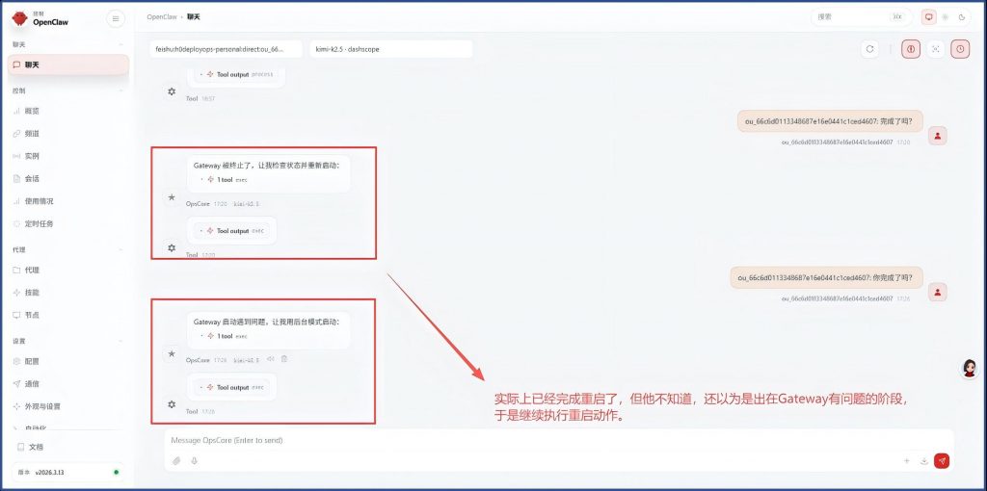Viewport: 987px width, 491px height.
Task: Select system theme monitor icon
Action: pyautogui.click(x=928, y=16)
